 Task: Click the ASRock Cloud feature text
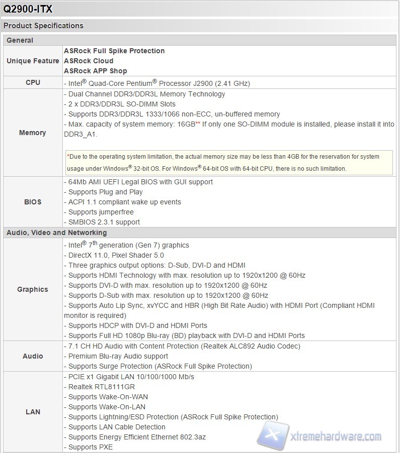coord(89,61)
